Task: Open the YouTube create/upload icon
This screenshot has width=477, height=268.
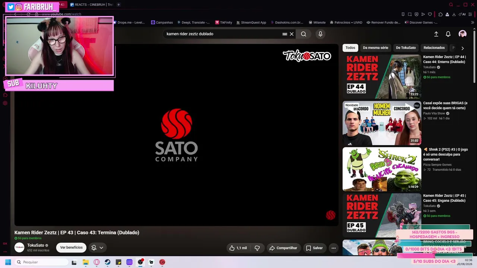Action: 436,34
